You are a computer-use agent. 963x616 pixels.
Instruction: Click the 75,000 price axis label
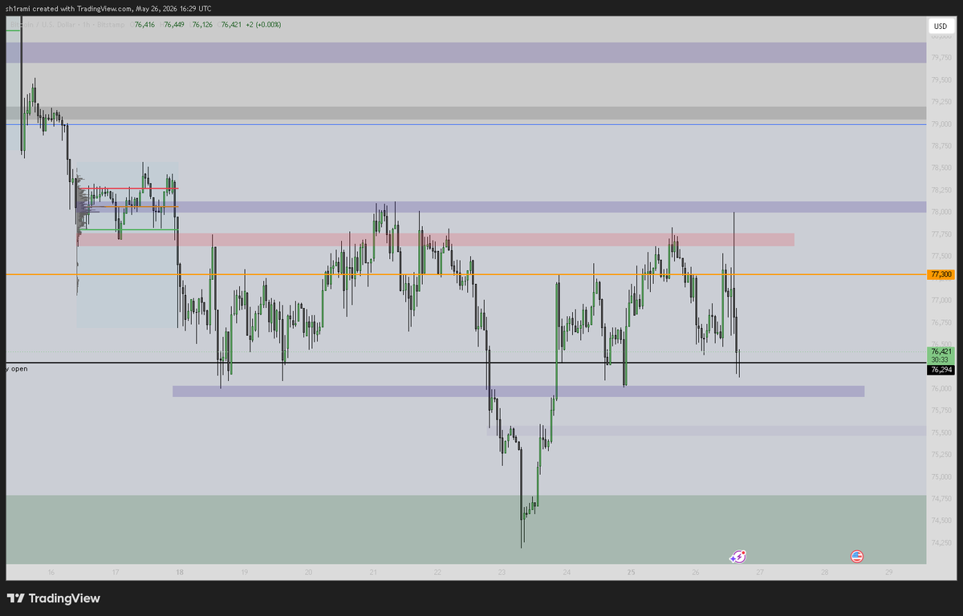941,476
